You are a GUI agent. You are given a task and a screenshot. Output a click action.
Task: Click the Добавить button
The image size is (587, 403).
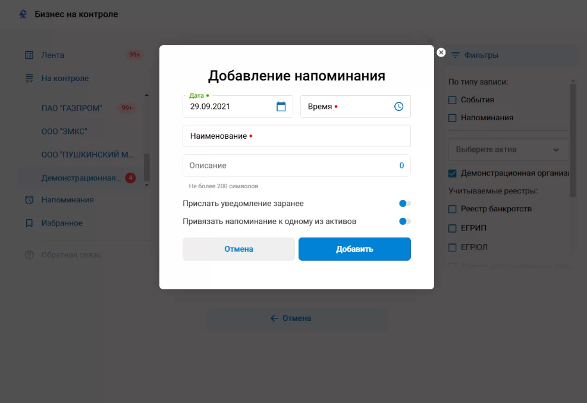coord(354,248)
